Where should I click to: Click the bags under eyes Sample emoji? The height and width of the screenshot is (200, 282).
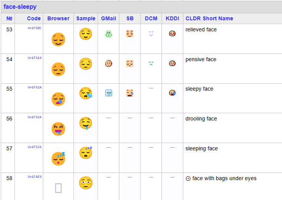pyautogui.click(x=86, y=183)
